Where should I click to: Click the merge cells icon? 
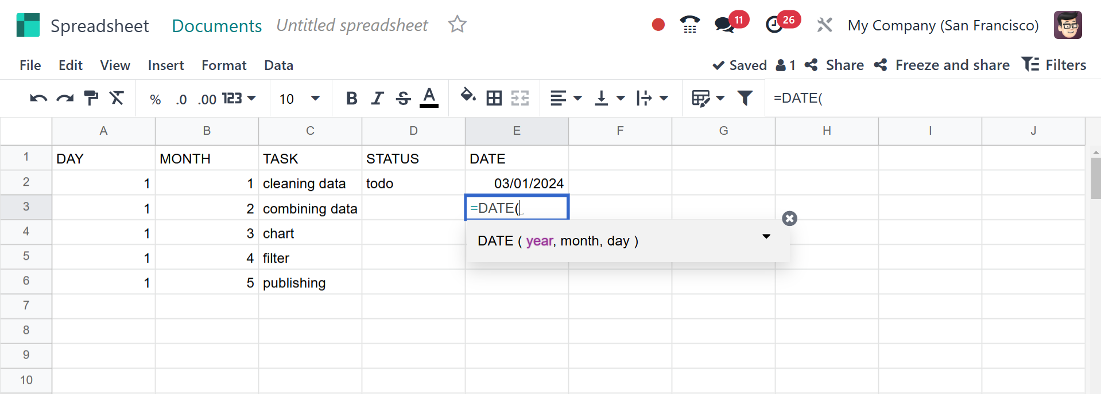[x=520, y=99]
